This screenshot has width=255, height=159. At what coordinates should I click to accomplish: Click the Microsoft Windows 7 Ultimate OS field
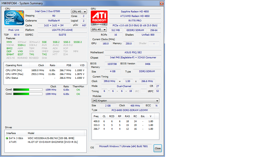(123, 148)
